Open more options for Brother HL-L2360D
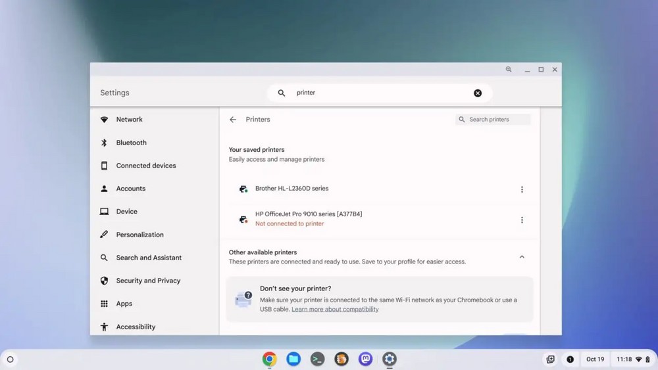 522,189
